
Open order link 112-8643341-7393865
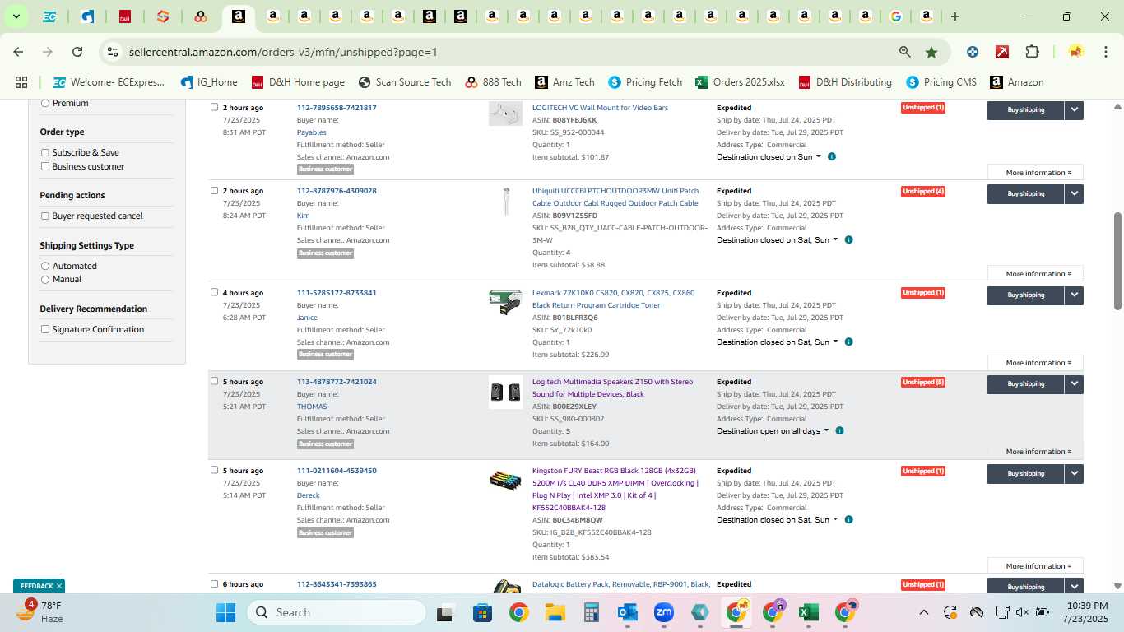click(x=337, y=584)
